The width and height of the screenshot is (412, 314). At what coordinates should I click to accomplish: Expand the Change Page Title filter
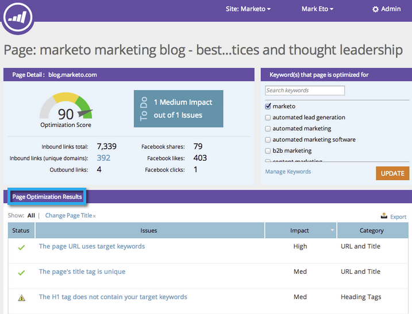tap(70, 216)
